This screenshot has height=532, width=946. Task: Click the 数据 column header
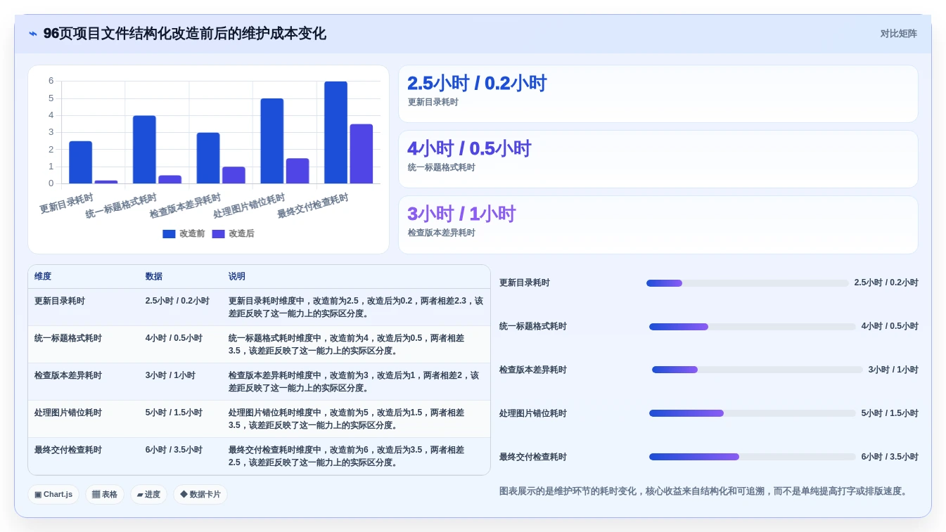click(x=154, y=277)
